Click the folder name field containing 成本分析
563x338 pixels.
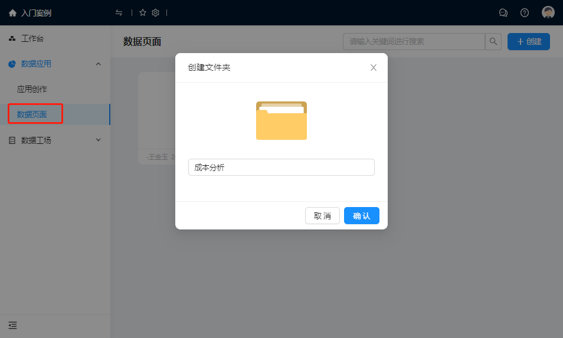pyautogui.click(x=281, y=168)
